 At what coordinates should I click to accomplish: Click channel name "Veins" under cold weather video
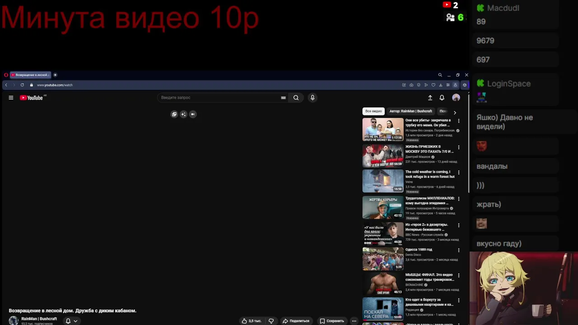[409, 182]
